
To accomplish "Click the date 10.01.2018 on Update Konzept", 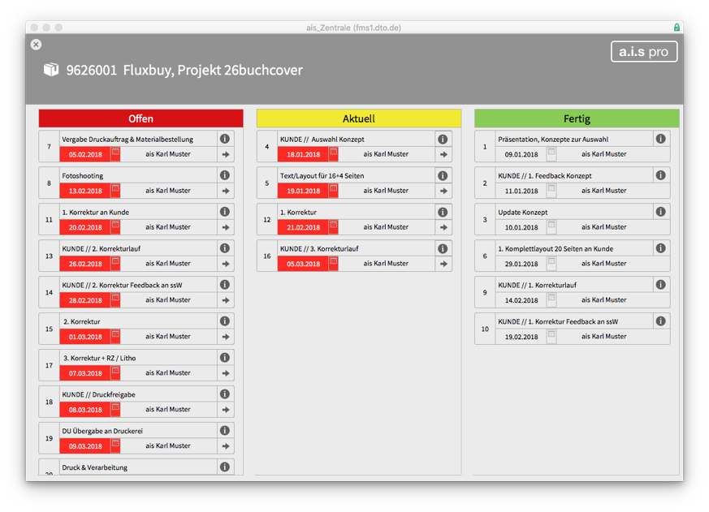I will (x=521, y=227).
